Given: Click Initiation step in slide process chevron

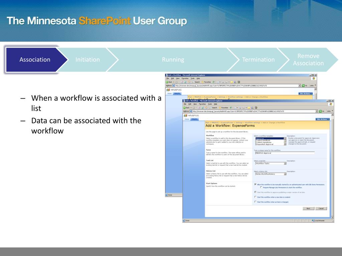Looking at the screenshot, I should [88, 60].
